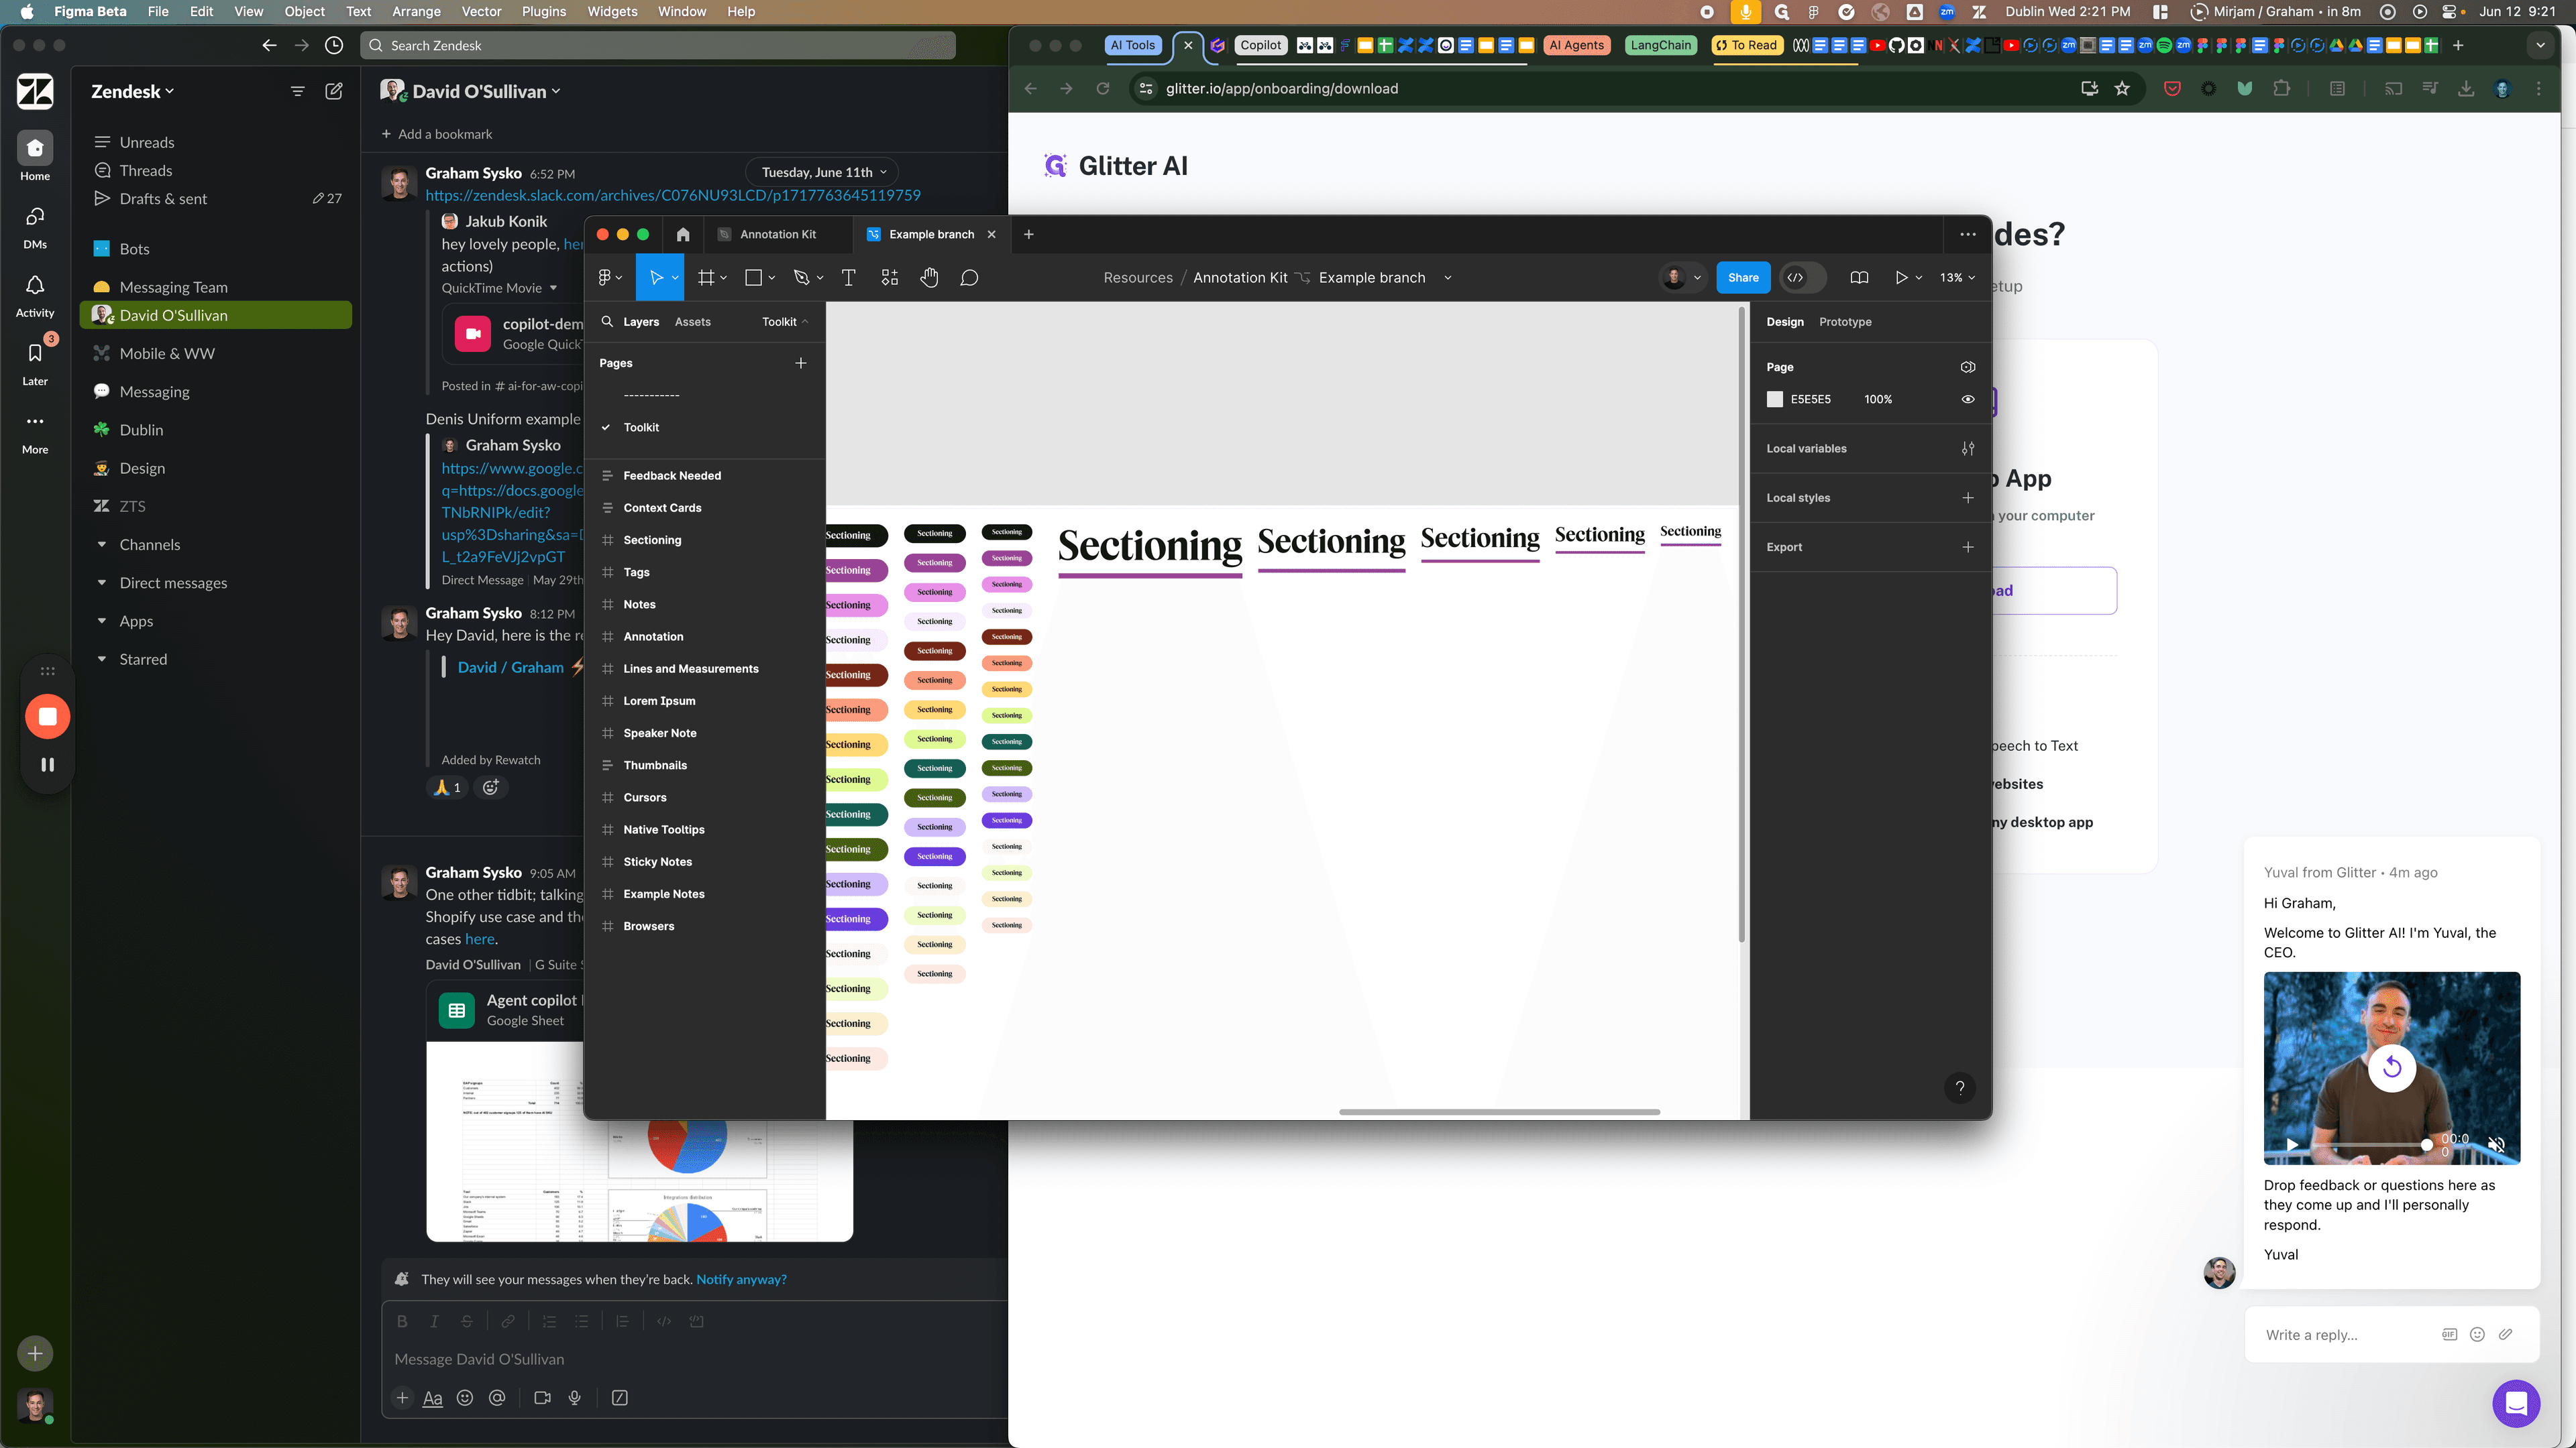Collapse the Channels section in sidebar

coord(101,544)
